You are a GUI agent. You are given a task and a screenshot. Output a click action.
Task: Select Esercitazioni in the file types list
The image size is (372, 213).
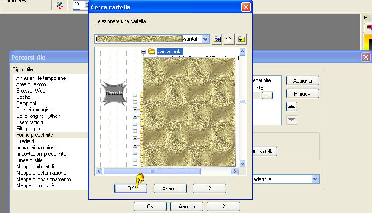(30, 122)
